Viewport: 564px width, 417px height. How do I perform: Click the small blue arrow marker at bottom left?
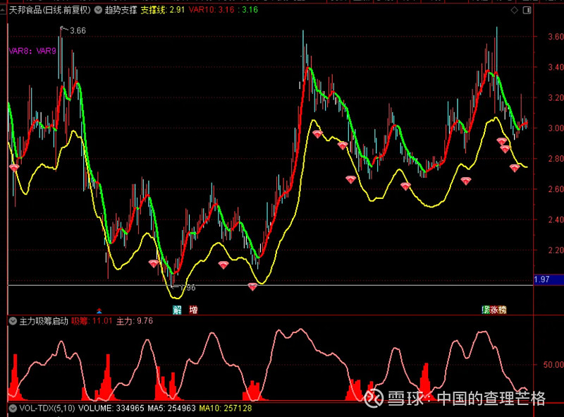pos(99,310)
